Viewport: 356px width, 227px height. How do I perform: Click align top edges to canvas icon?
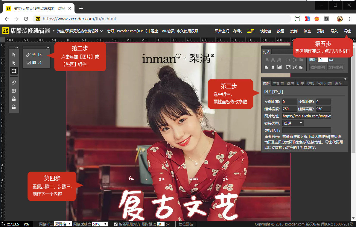point(288,67)
